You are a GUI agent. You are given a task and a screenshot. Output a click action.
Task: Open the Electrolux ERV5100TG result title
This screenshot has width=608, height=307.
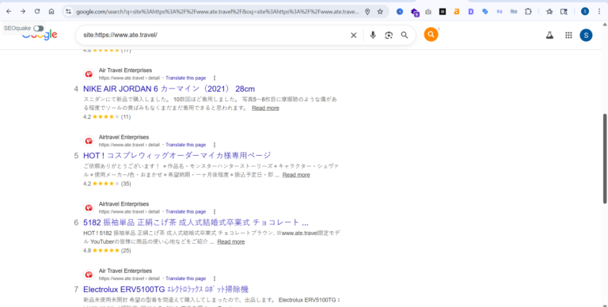[166, 289]
